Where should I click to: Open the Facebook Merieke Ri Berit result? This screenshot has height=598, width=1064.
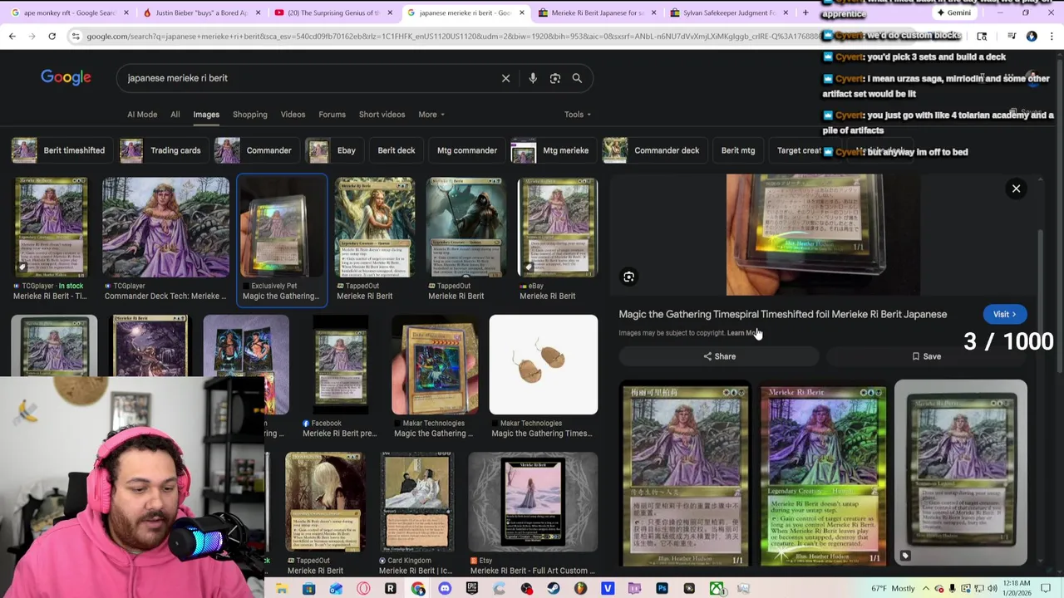point(339,376)
